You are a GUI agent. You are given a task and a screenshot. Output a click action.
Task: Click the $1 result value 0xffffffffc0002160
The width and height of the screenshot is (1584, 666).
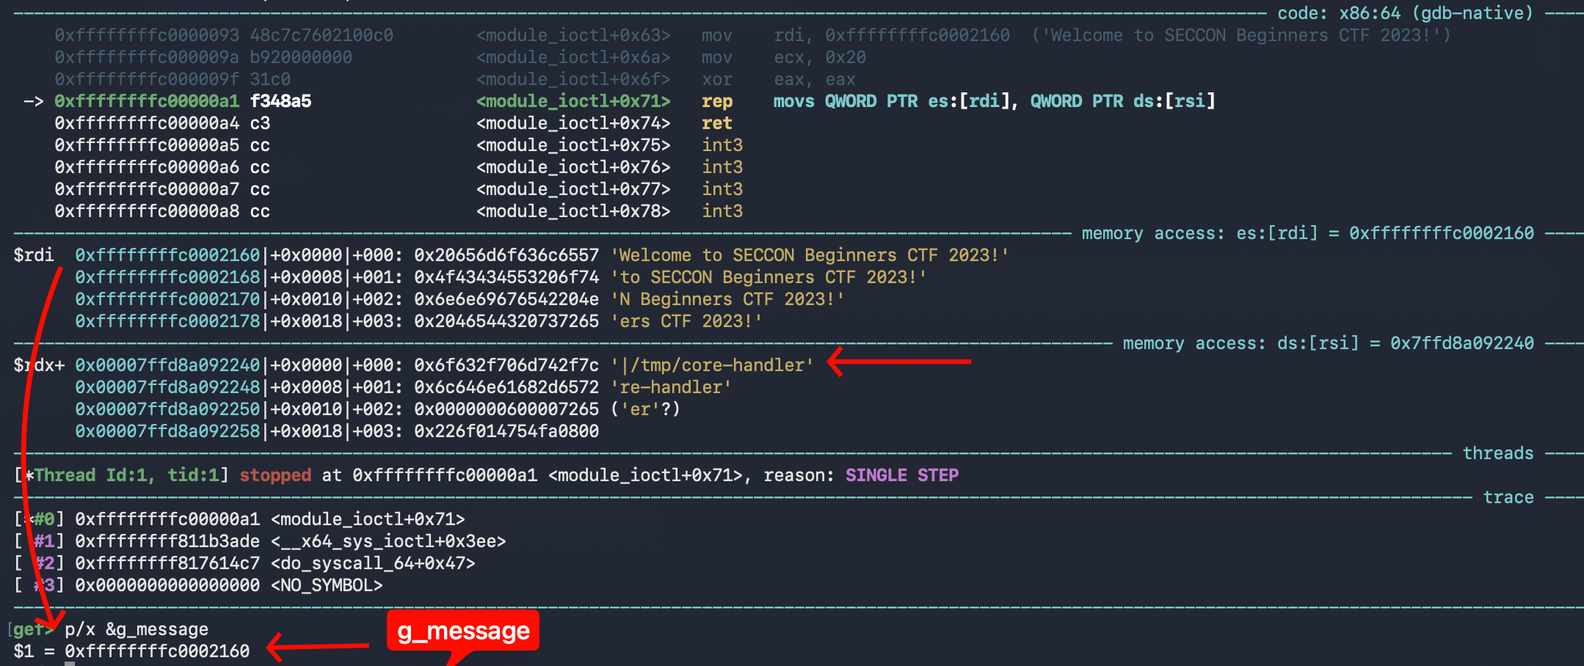pyautogui.click(x=157, y=651)
